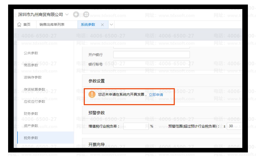Open 公共参数 in the sidebar

click(x=31, y=53)
